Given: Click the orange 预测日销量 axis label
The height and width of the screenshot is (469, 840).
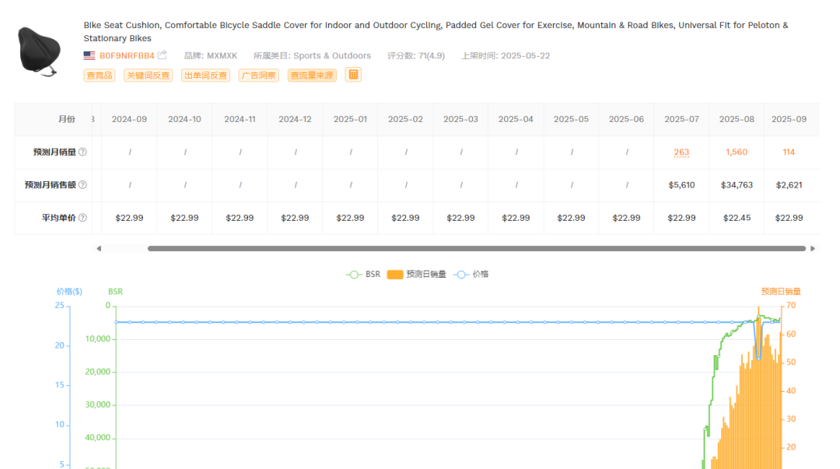Looking at the screenshot, I should [781, 292].
